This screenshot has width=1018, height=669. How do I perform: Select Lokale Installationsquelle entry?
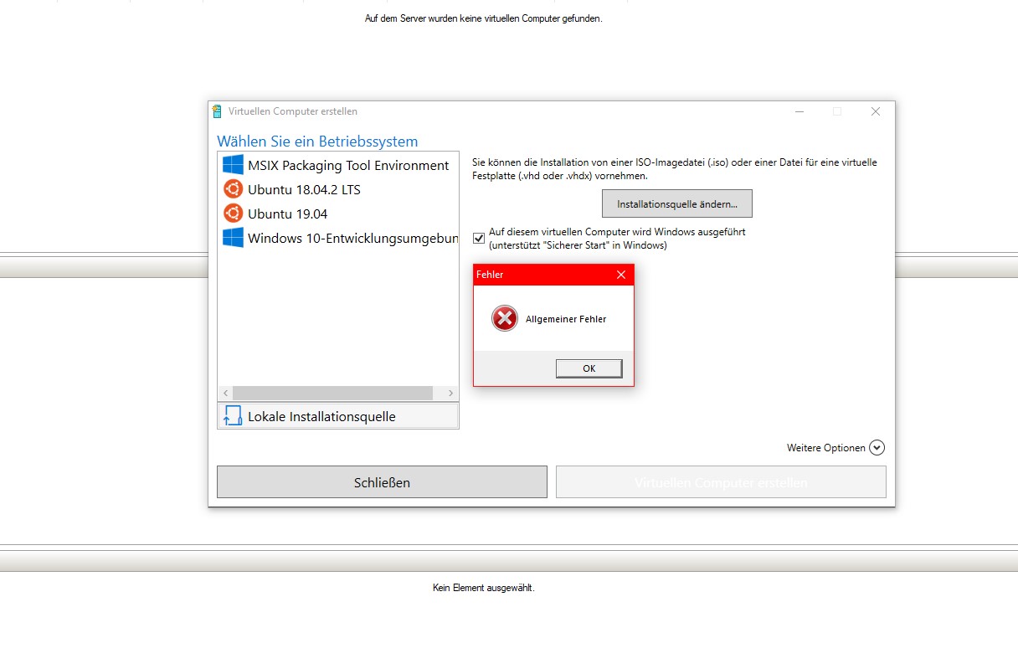(x=338, y=416)
